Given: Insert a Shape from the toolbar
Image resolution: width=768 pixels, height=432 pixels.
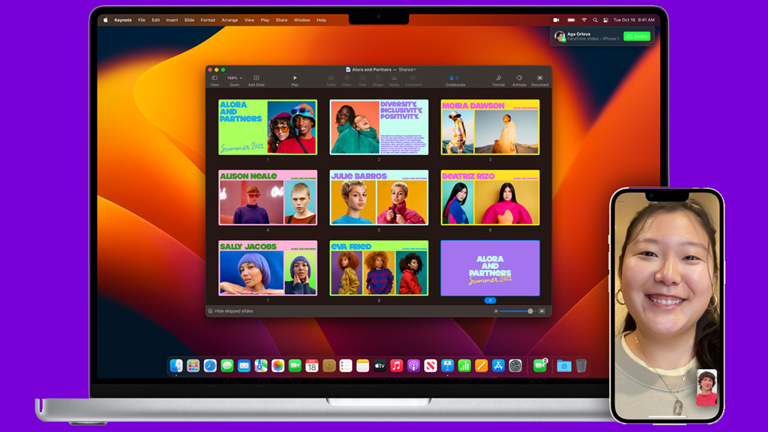Looking at the screenshot, I should tap(378, 77).
